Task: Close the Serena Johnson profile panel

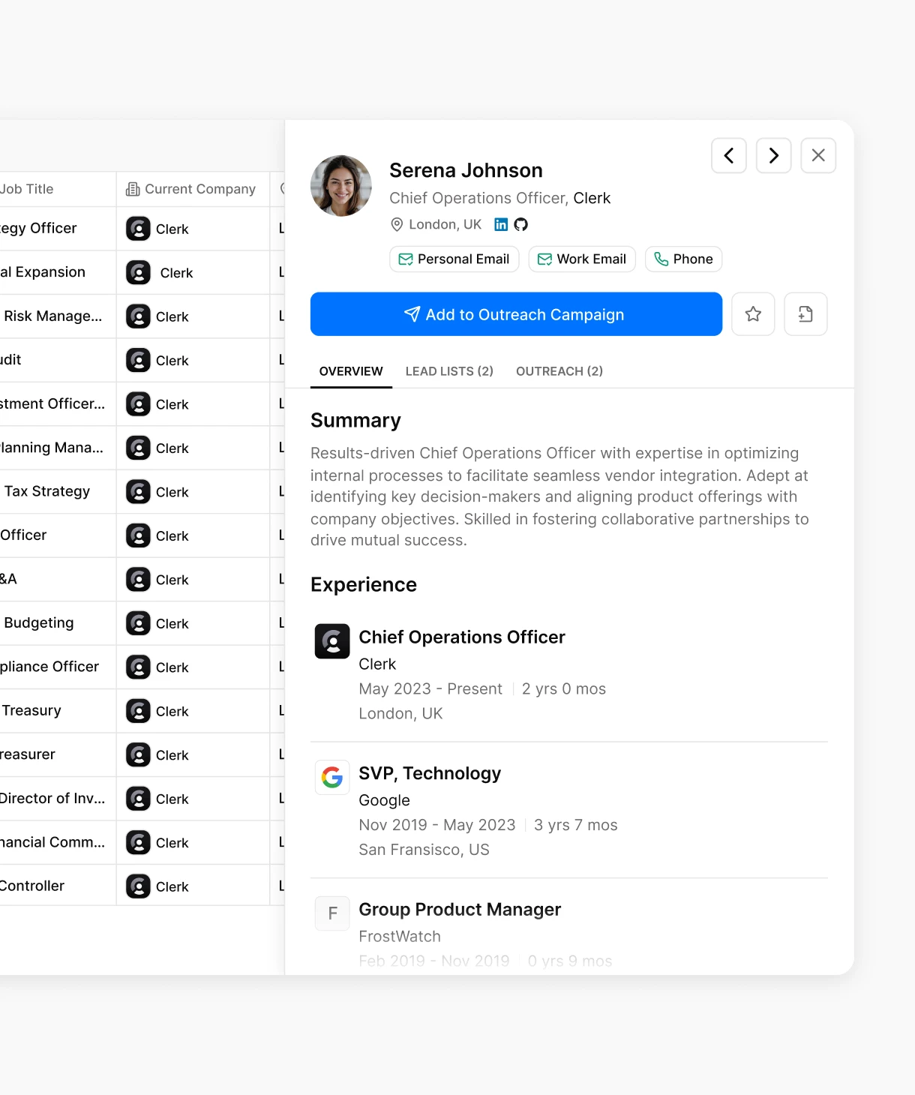Action: 818,155
